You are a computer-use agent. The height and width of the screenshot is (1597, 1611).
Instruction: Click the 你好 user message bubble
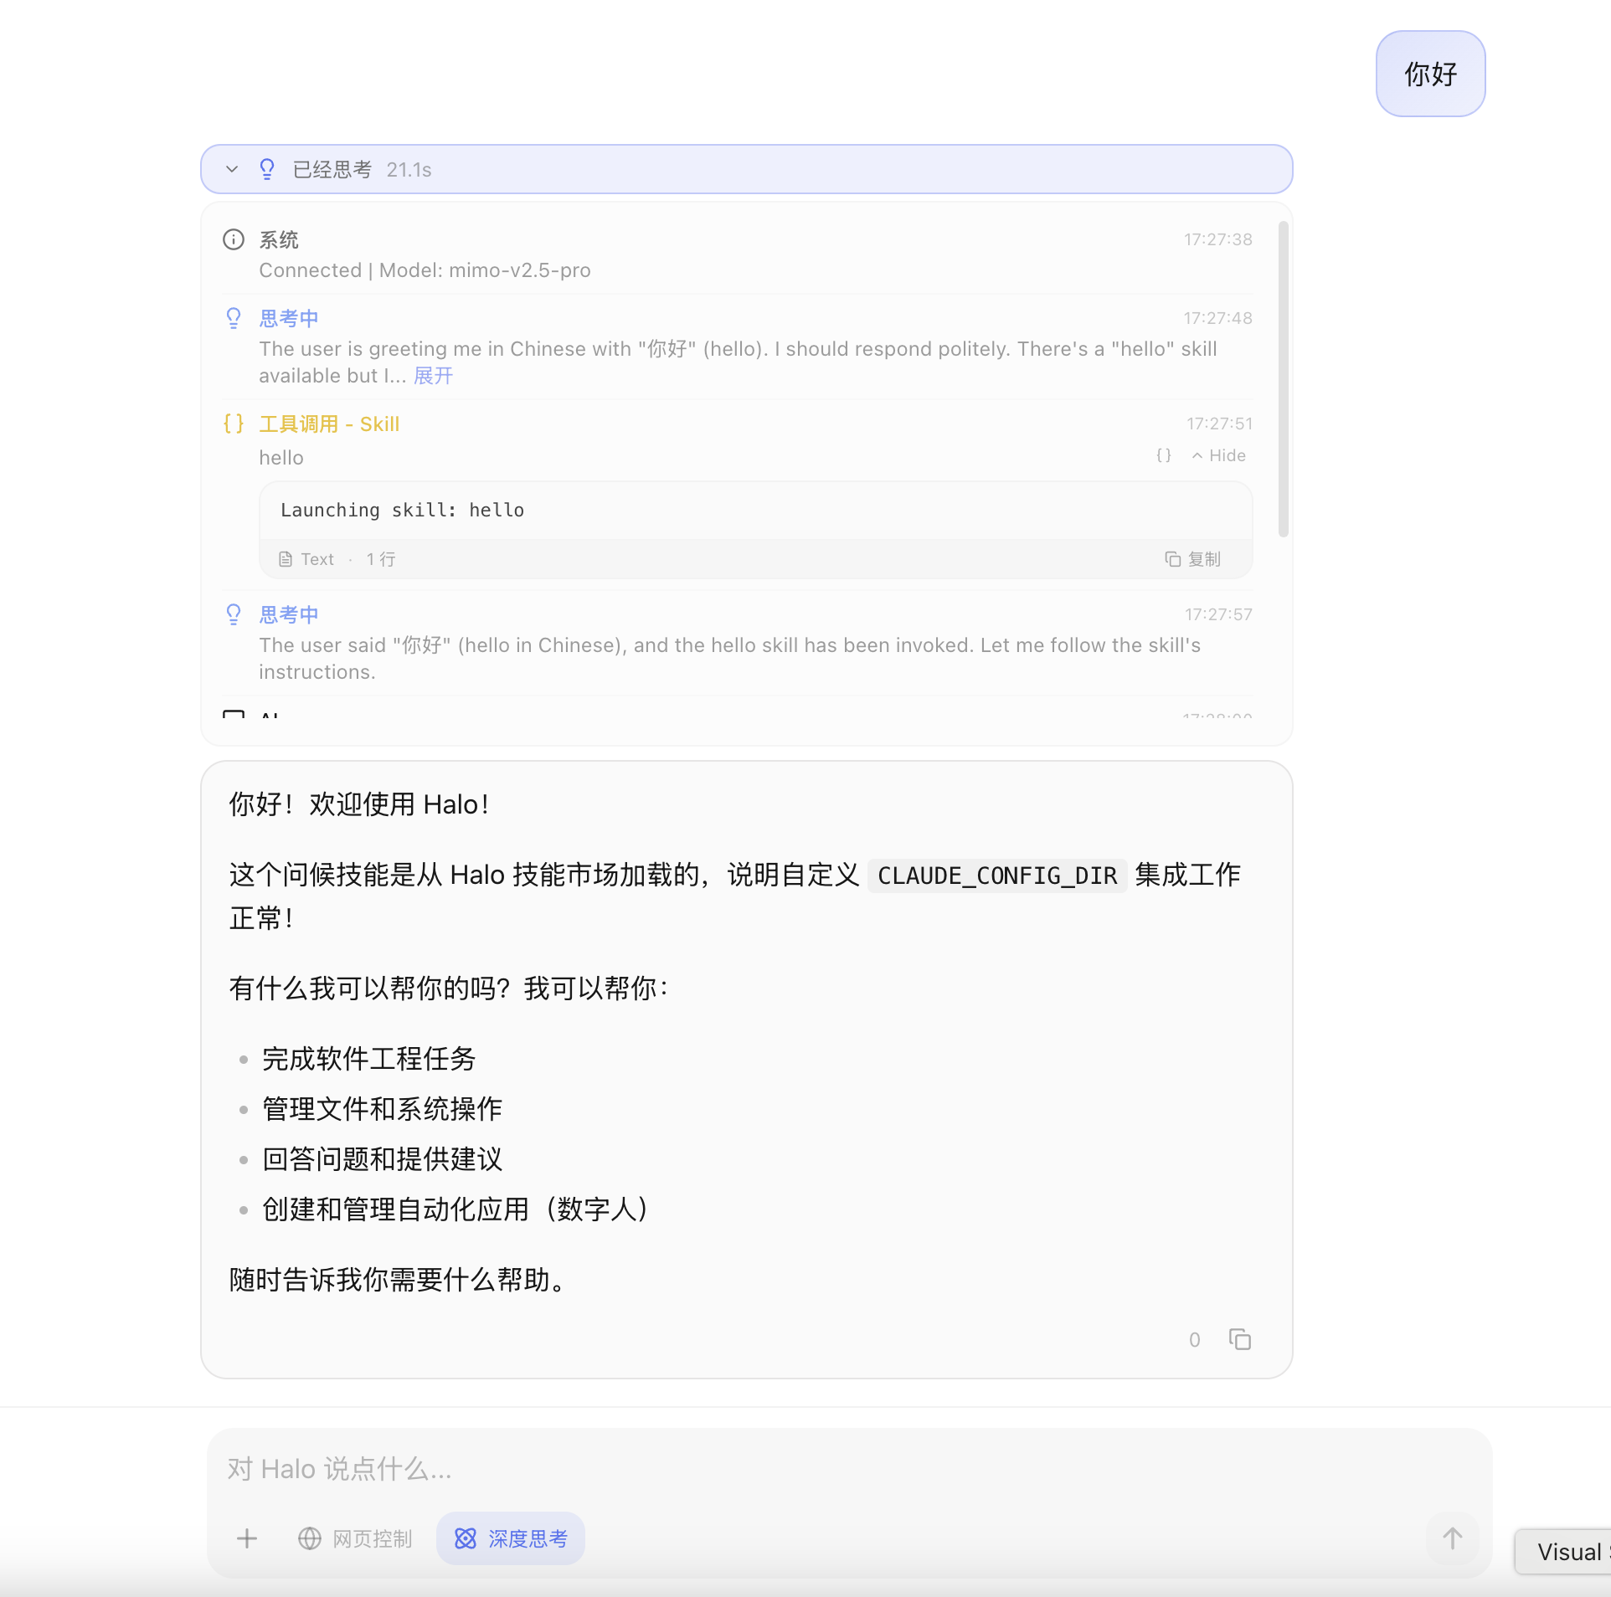(x=1431, y=74)
